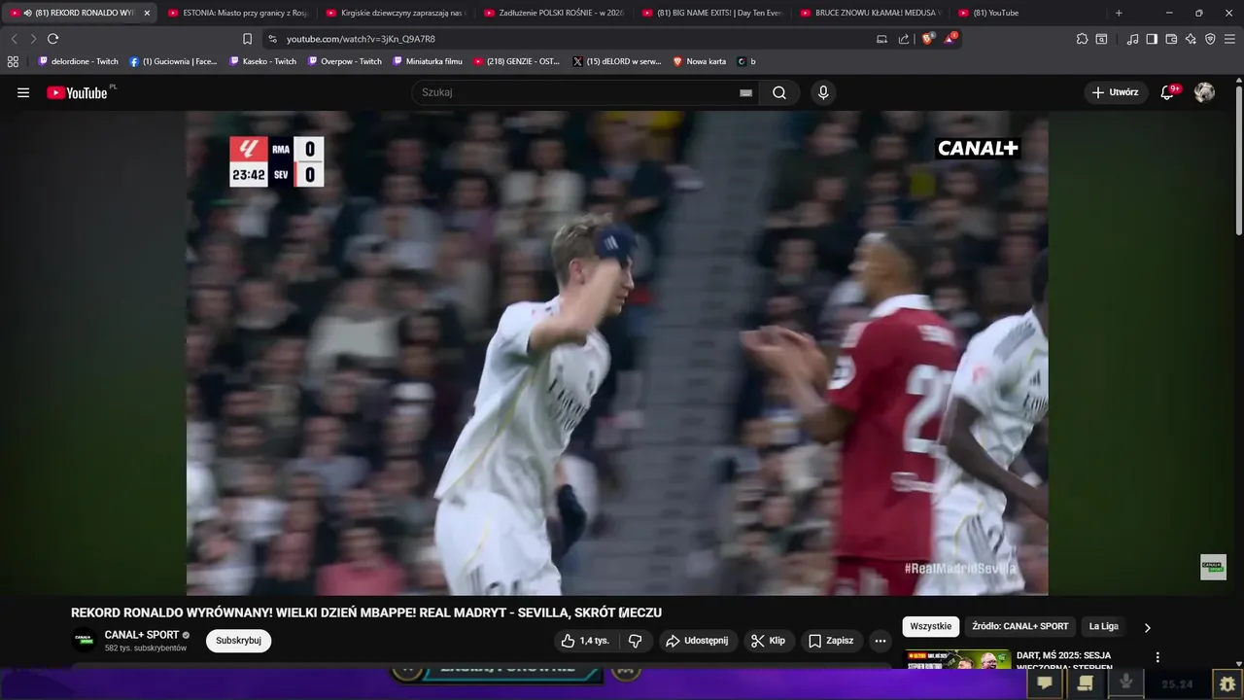
Task: Open the browser main menu
Action: pyautogui.click(x=1229, y=39)
